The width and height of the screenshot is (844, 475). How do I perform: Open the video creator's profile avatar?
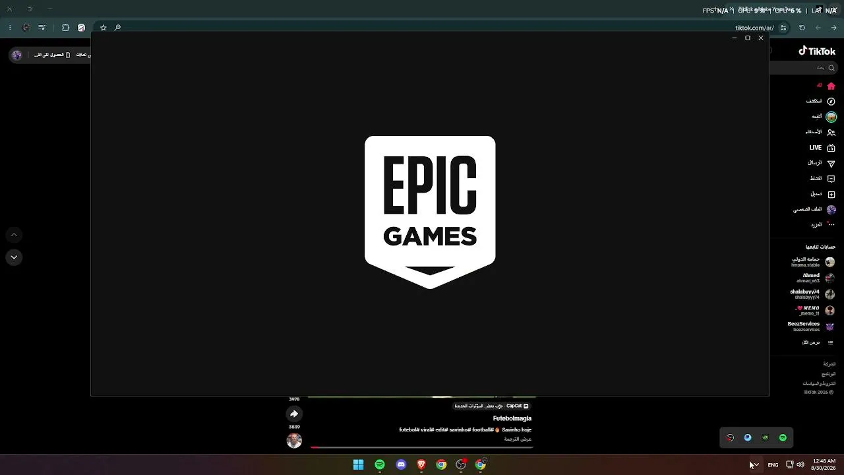(x=294, y=440)
